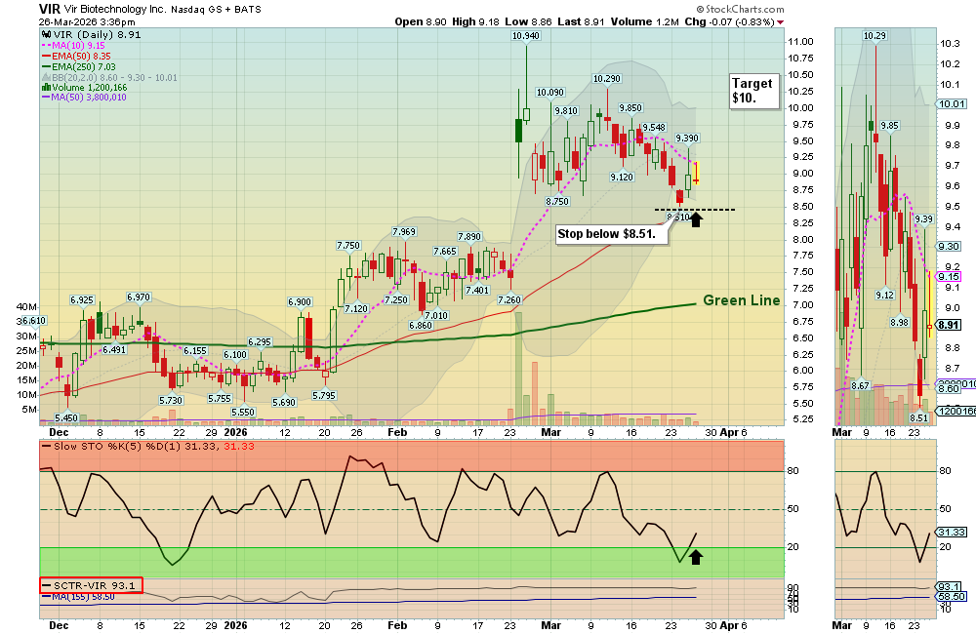Click the StockCharts.com copyright label
This screenshot has height=634, width=976.
740,10
